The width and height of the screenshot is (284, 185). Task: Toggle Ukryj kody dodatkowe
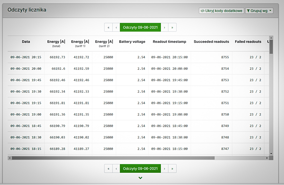pyautogui.click(x=221, y=11)
